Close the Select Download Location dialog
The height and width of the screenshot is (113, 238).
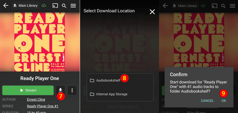(x=152, y=12)
